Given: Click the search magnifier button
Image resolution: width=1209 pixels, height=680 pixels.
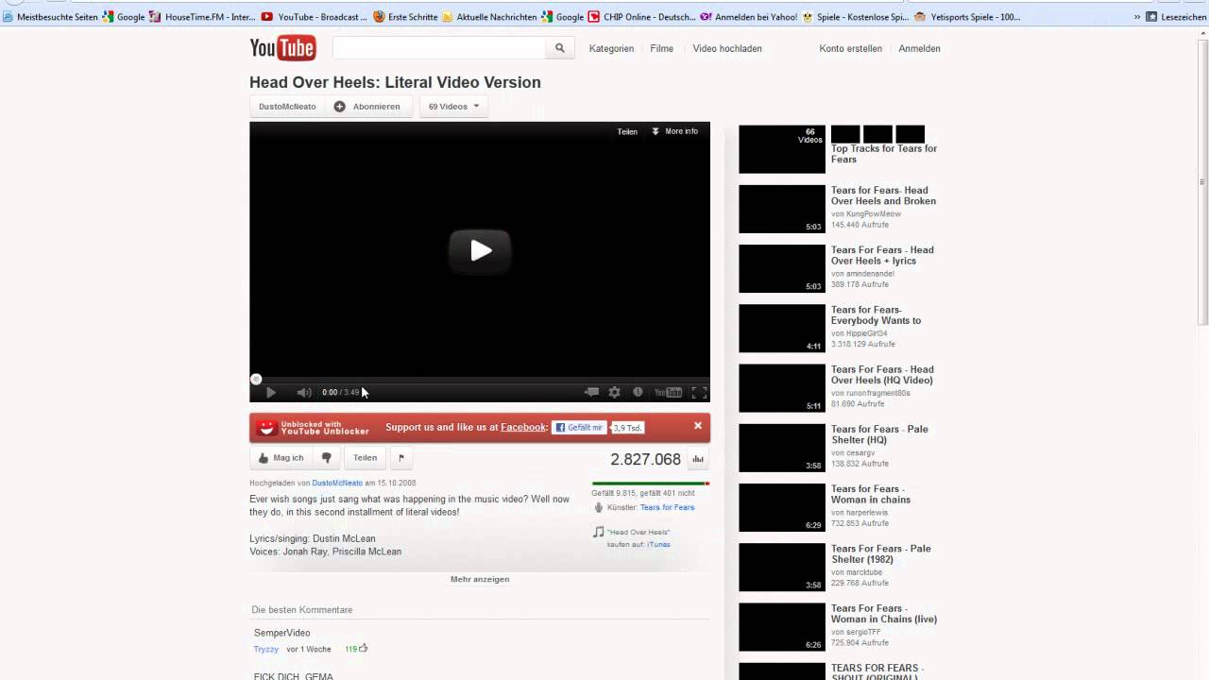Looking at the screenshot, I should (559, 48).
